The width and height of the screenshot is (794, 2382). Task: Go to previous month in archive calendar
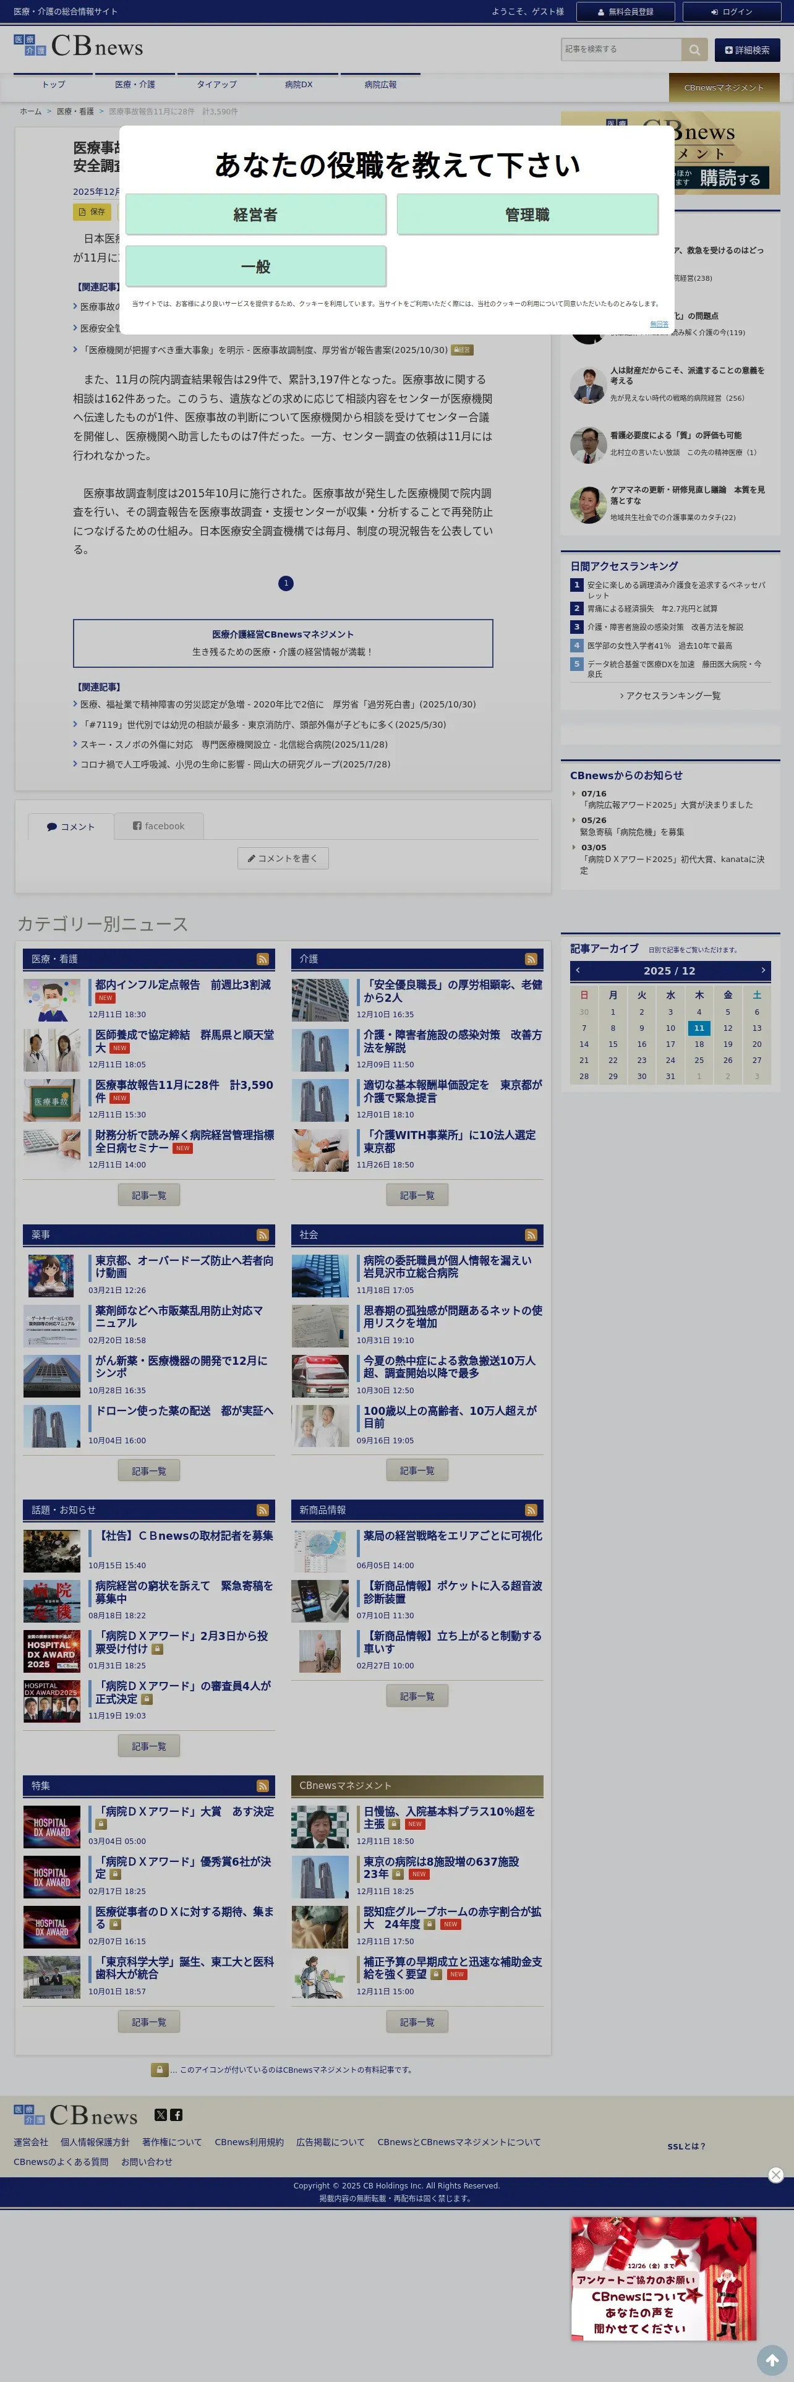click(578, 970)
